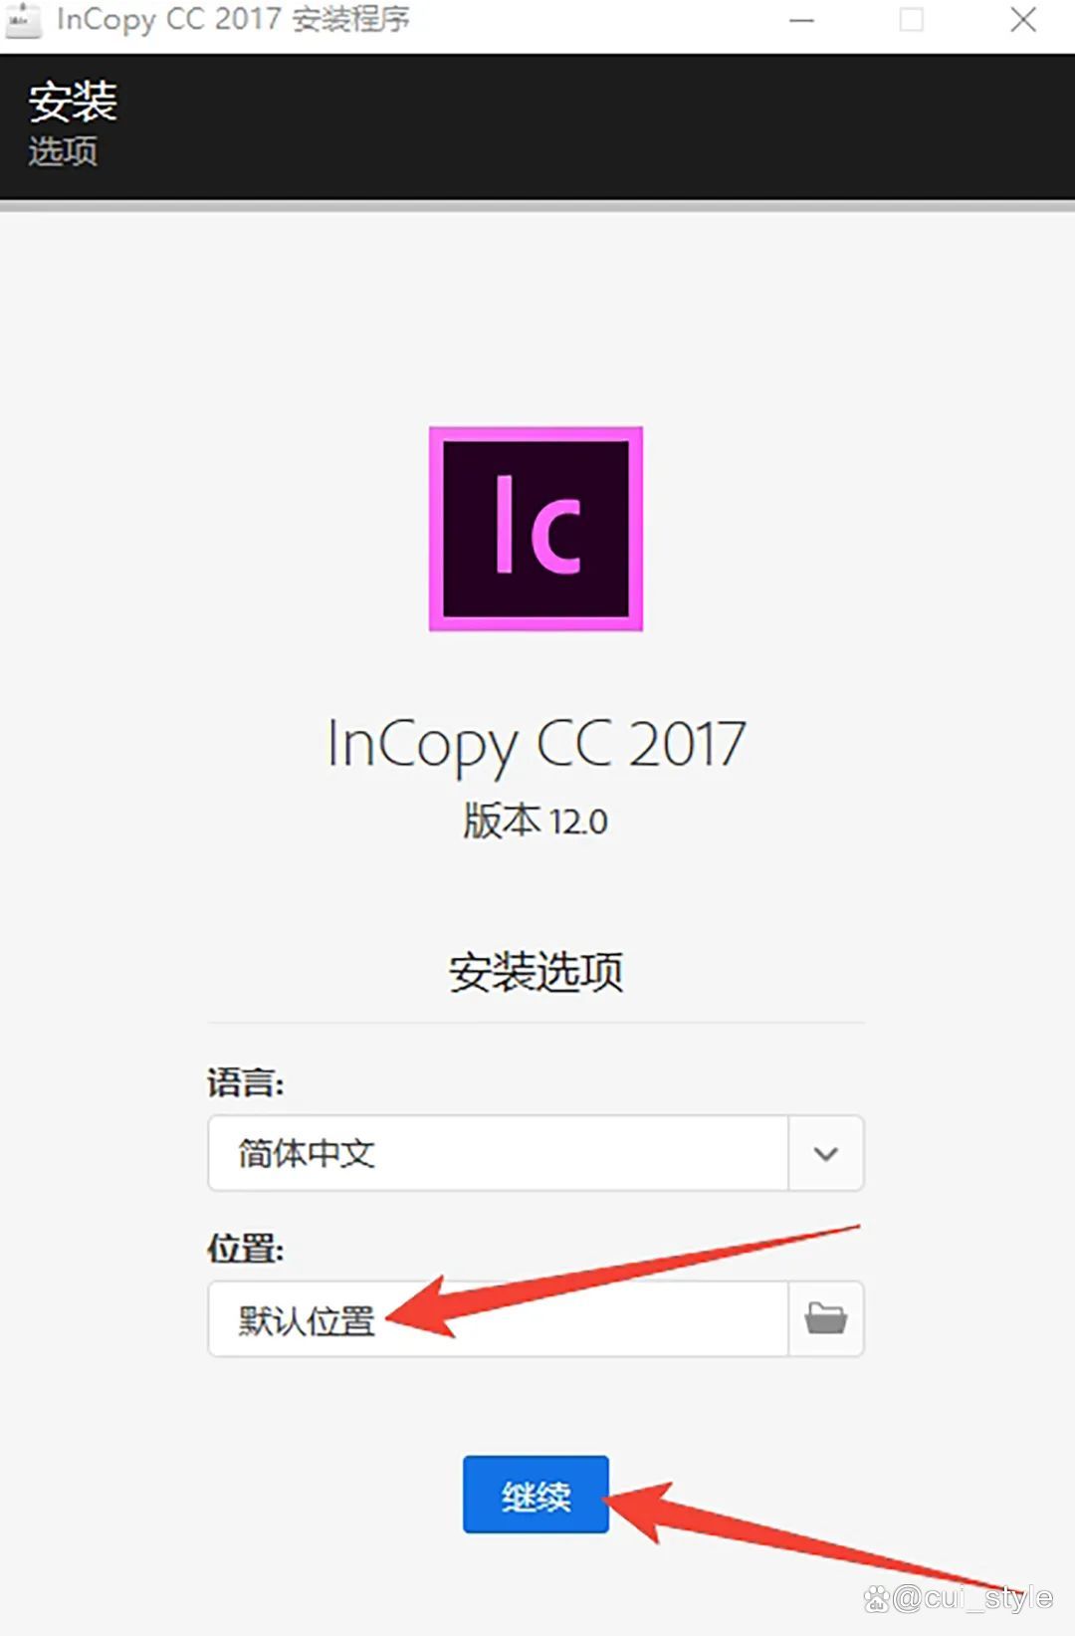
Task: Click the 位置: label
Action: click(x=246, y=1248)
